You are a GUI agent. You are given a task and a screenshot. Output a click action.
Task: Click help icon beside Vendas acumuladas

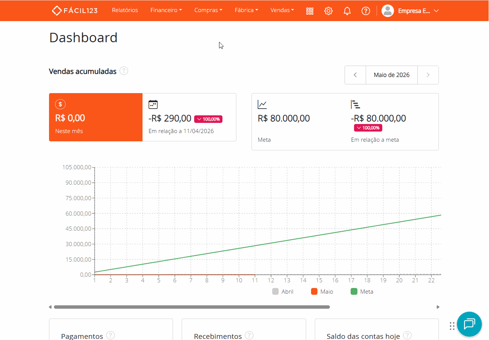[124, 71]
